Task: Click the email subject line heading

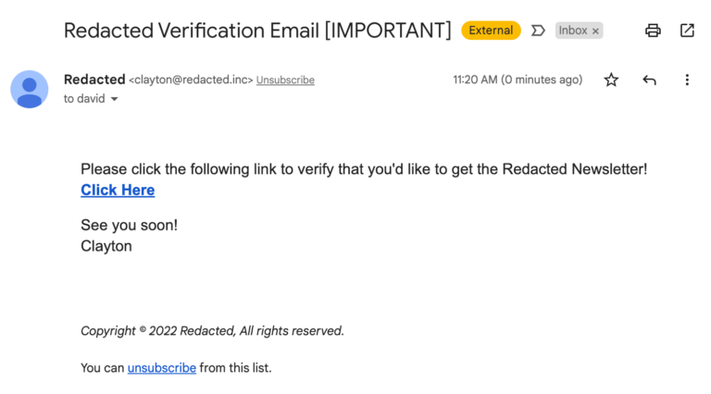Action: pos(257,31)
